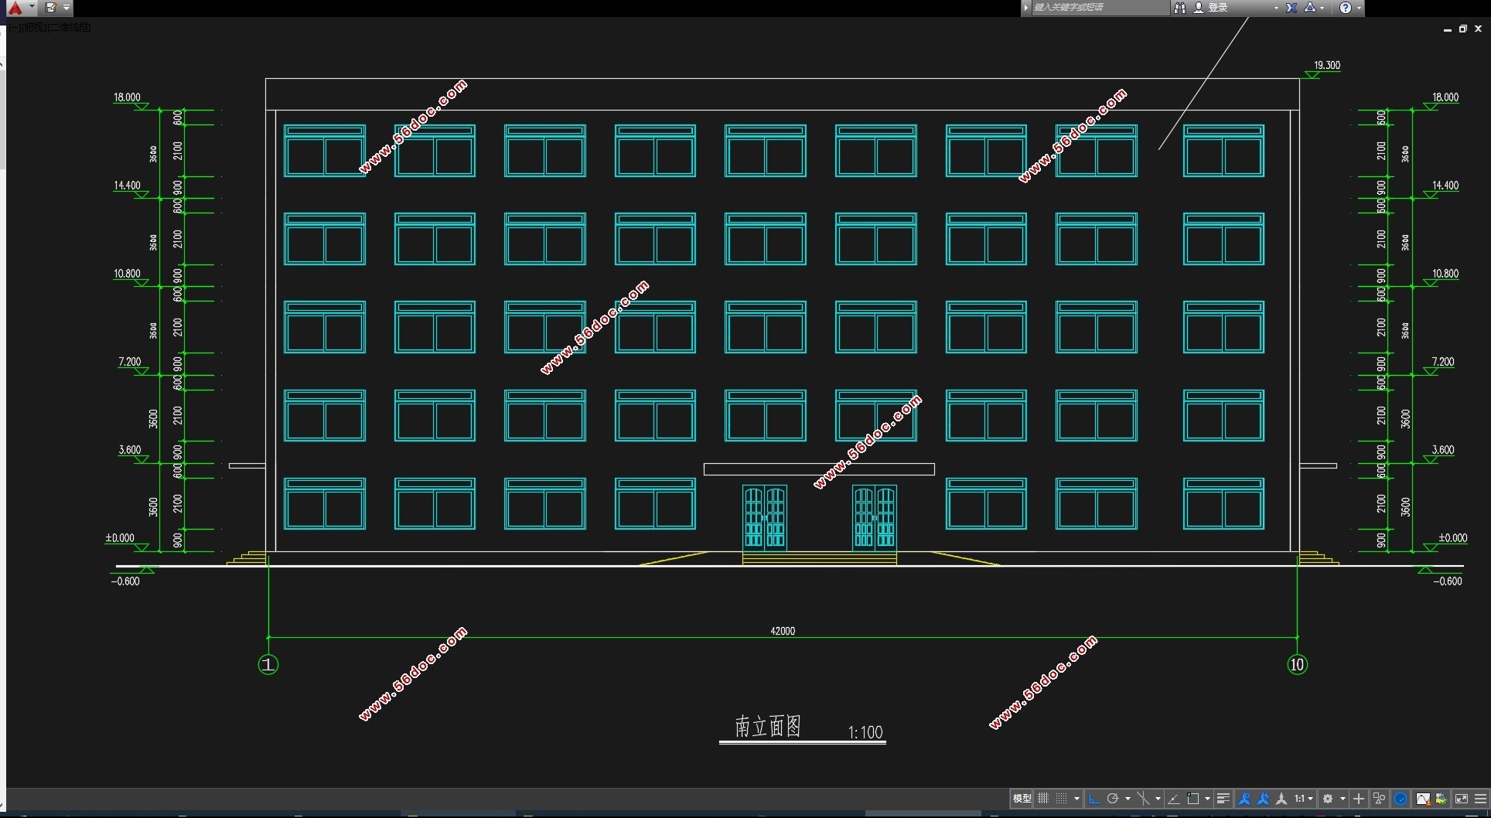Toggle the drawing grid display

1043,799
